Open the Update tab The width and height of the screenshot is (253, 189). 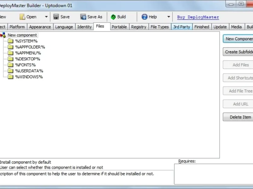(220, 27)
